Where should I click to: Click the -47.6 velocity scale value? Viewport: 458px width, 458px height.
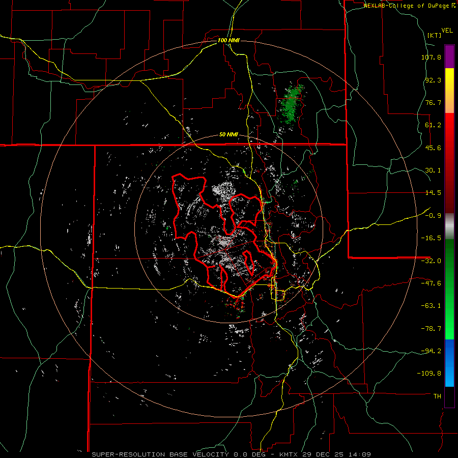[x=431, y=283]
